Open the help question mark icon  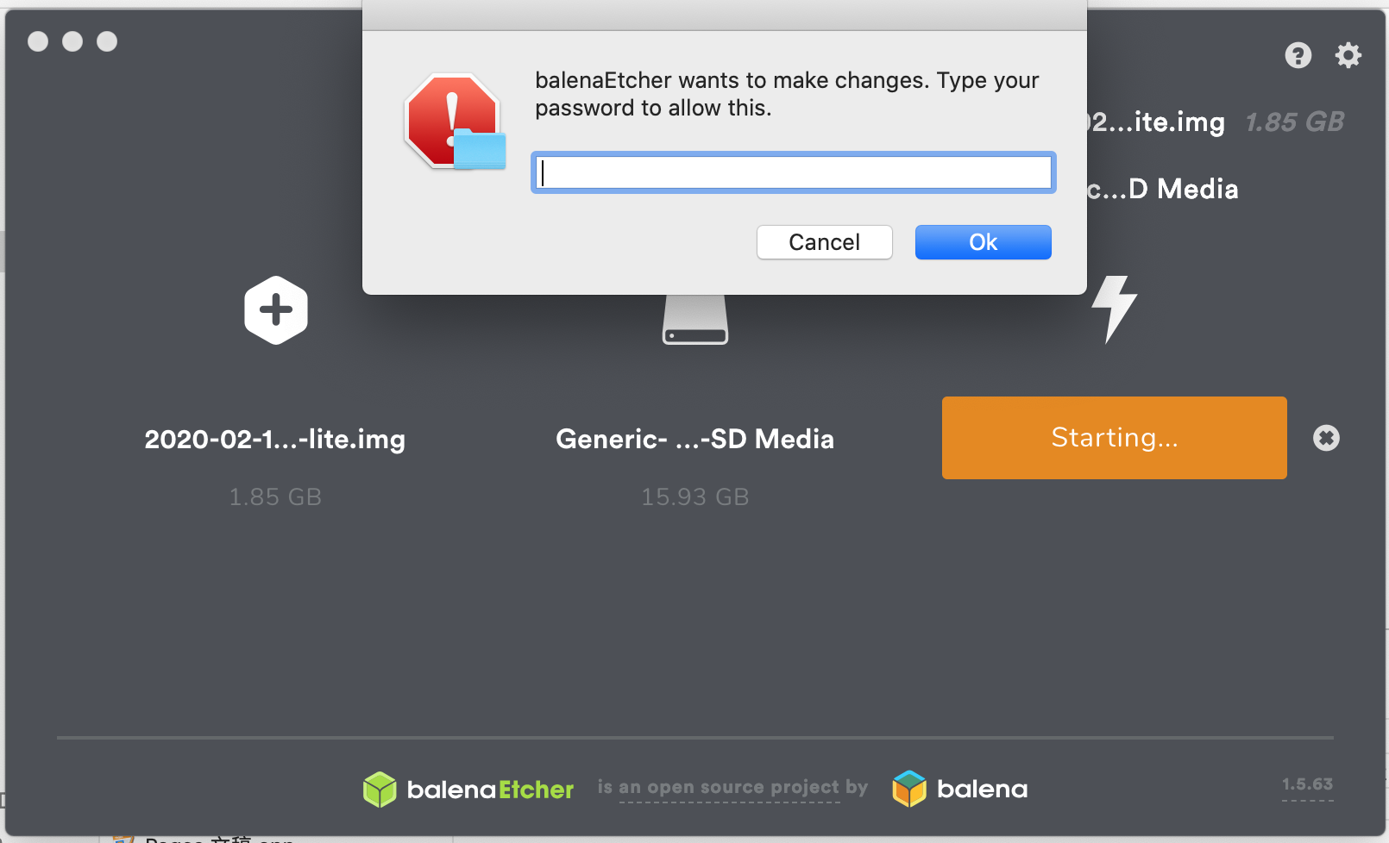pos(1298,56)
